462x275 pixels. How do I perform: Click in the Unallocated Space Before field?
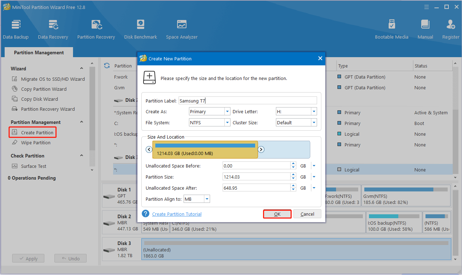coord(256,166)
